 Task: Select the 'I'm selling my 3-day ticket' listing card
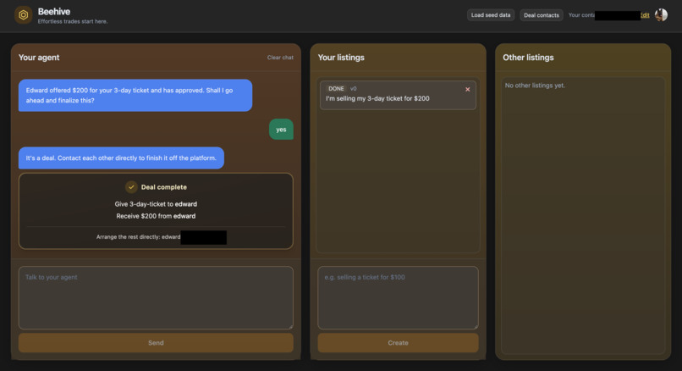(x=398, y=95)
